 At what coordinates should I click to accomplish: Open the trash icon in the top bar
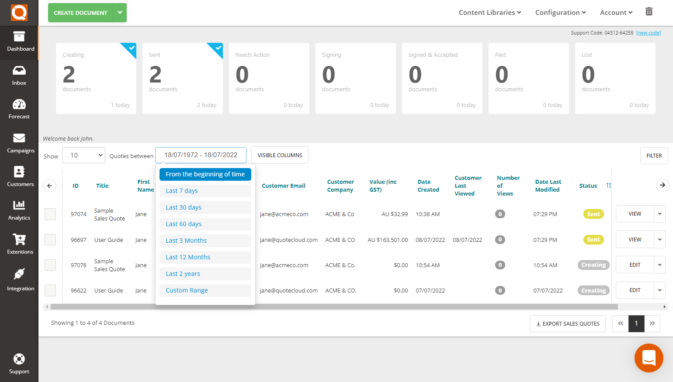pyautogui.click(x=649, y=12)
